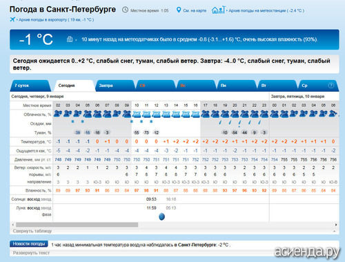
Task: Click the Давление row label
Action: coord(32,160)
